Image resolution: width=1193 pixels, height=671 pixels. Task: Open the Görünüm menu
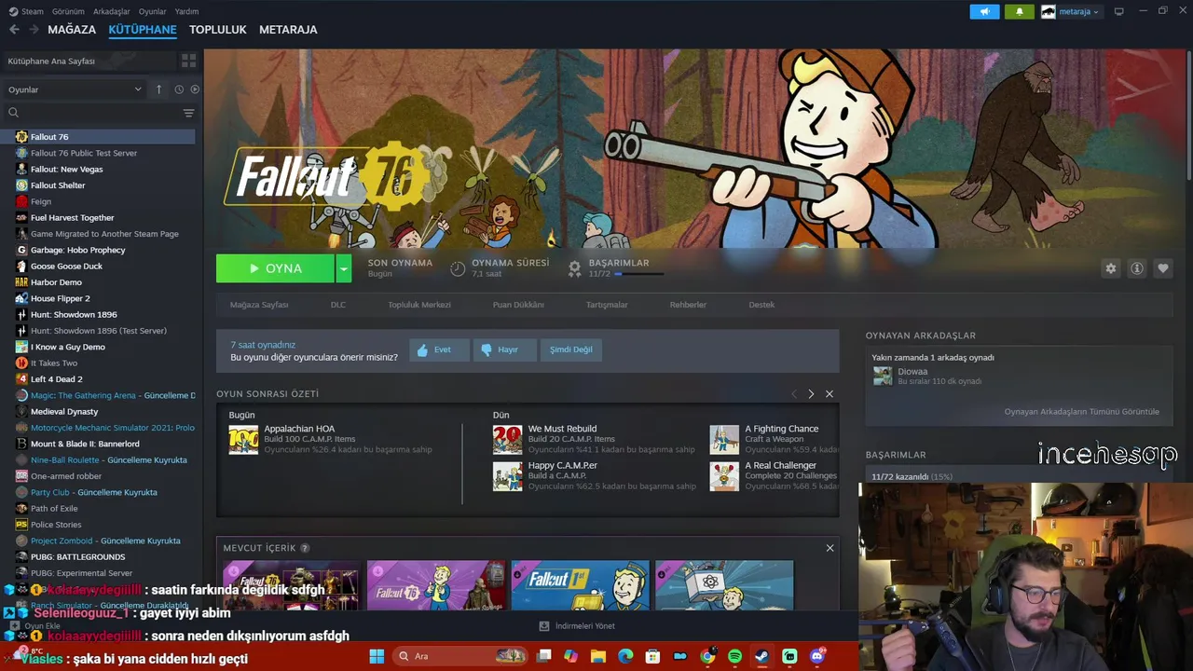point(68,11)
